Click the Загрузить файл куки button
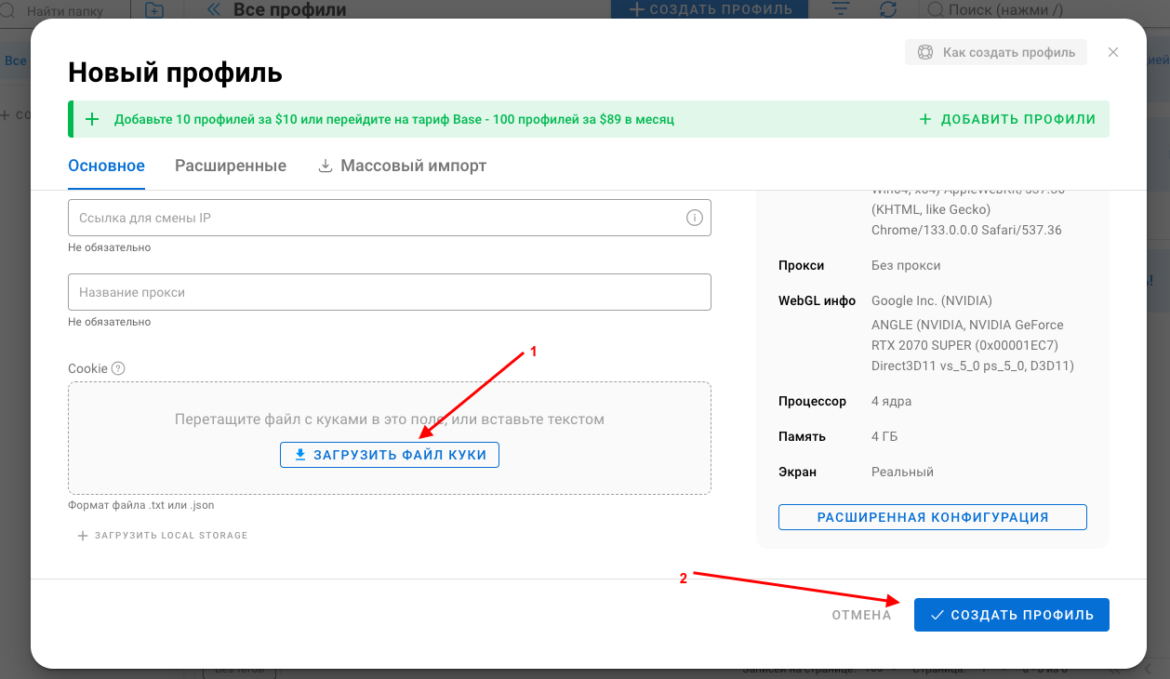 click(390, 455)
